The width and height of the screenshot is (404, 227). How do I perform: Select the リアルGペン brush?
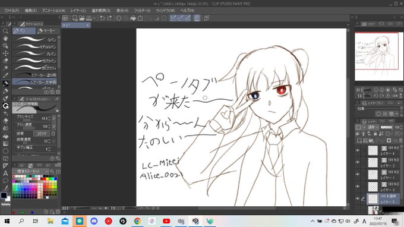pyautogui.click(x=34, y=46)
